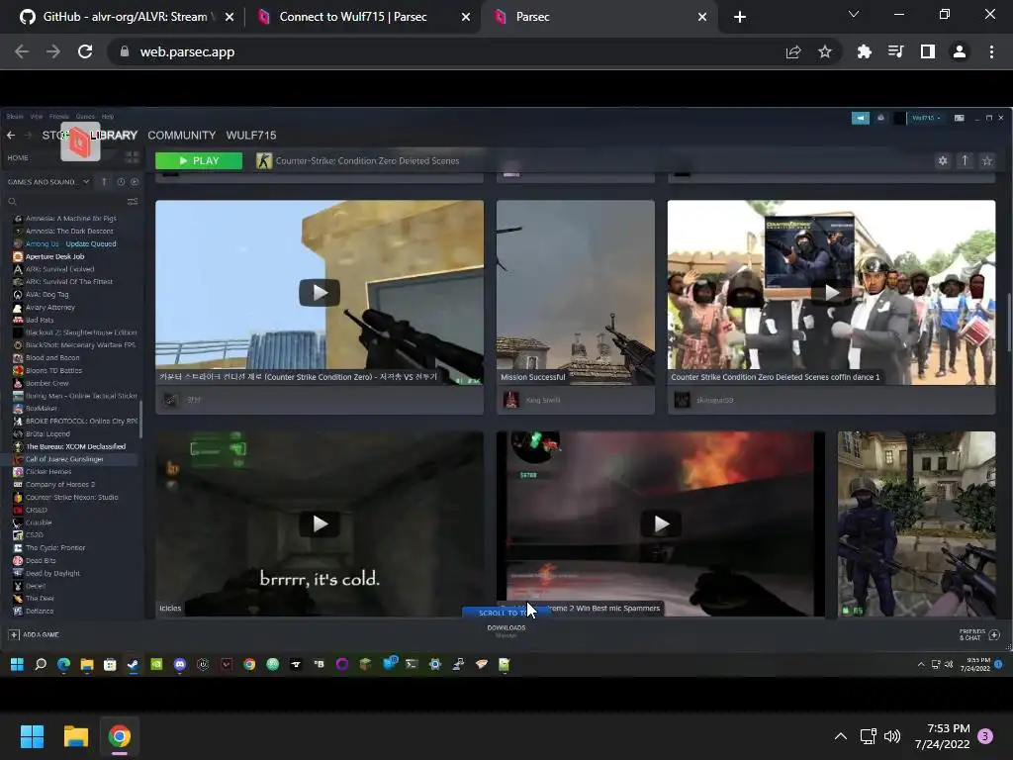Open FRIENDS & CHAT panel
The width and height of the screenshot is (1013, 760).
click(x=978, y=634)
